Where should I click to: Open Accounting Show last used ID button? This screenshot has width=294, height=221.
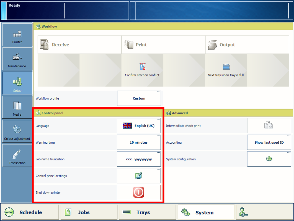click(269, 143)
